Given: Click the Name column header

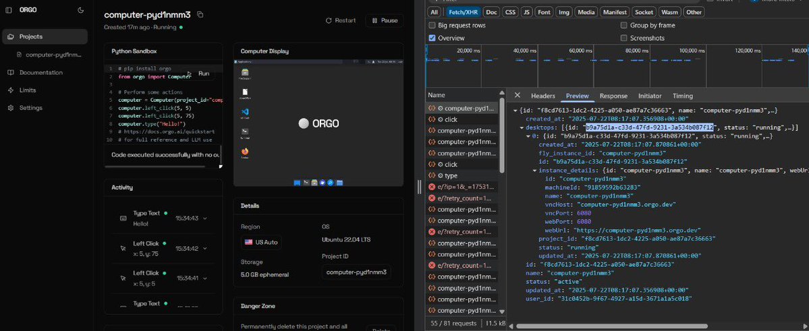Looking at the screenshot, I should (x=462, y=95).
